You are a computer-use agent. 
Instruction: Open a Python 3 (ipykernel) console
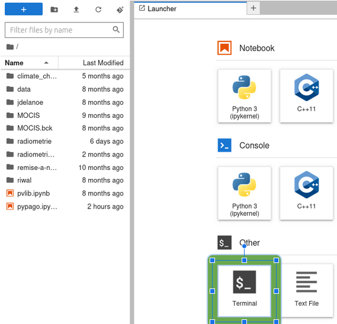245,193
